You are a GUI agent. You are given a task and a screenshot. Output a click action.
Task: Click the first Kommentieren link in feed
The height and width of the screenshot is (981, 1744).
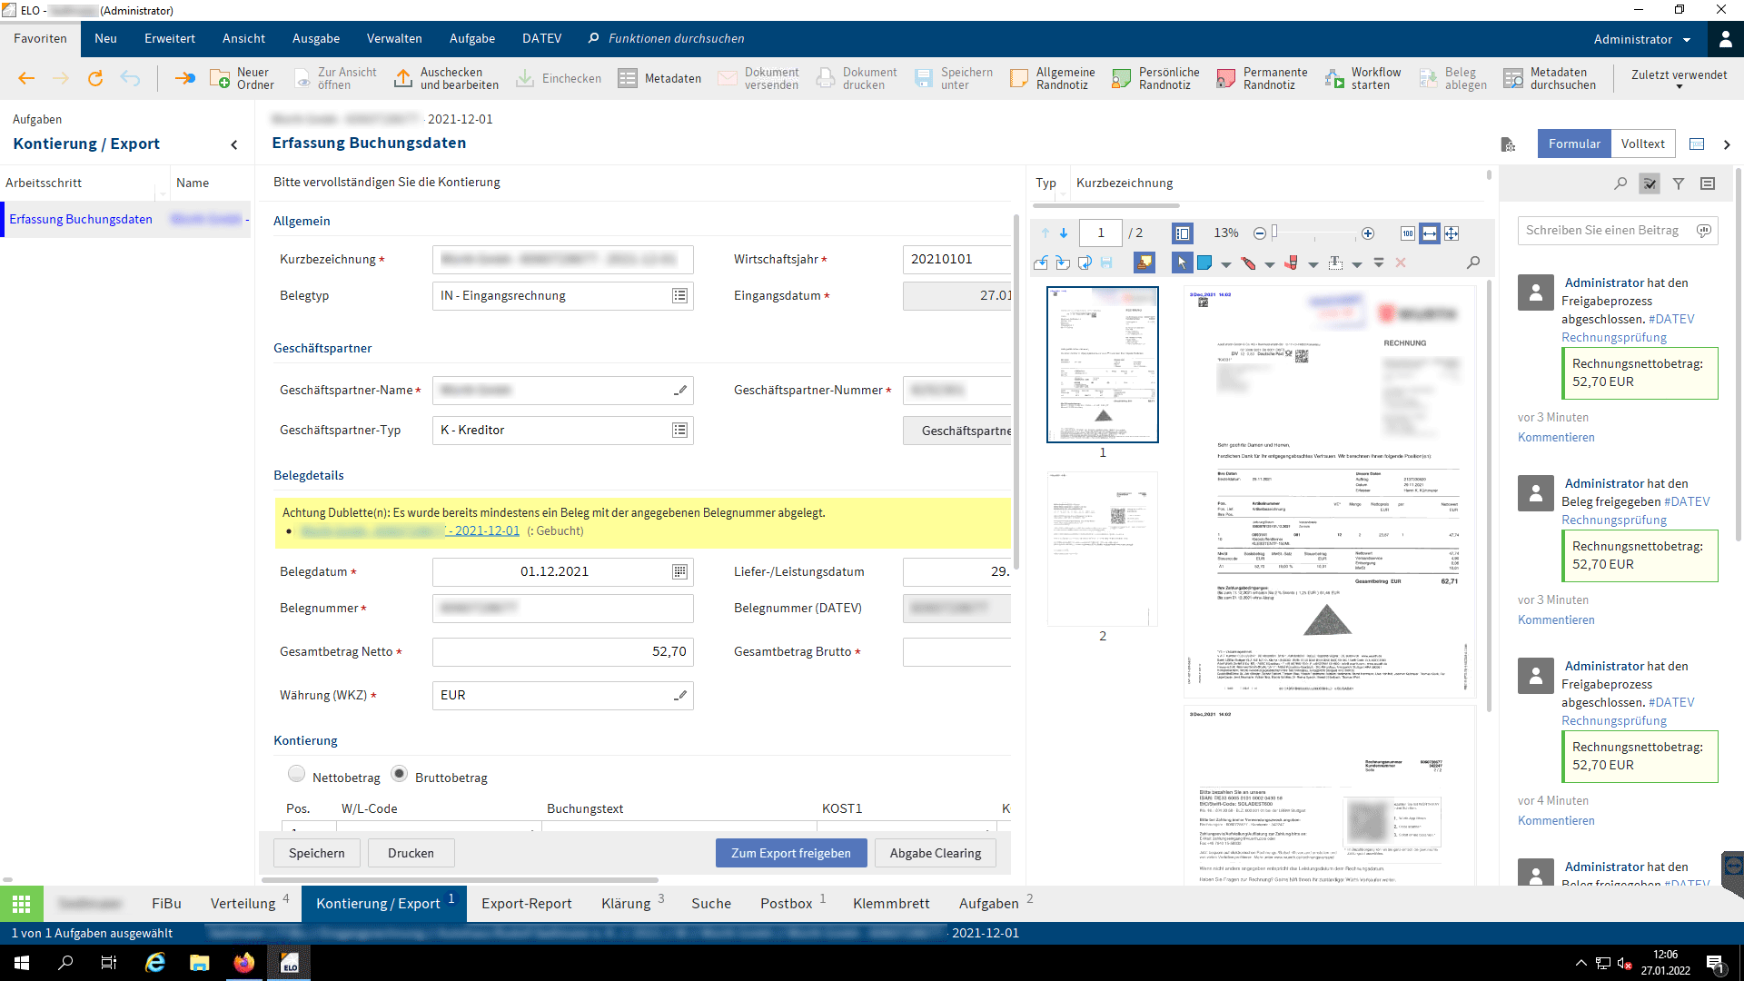(x=1556, y=437)
